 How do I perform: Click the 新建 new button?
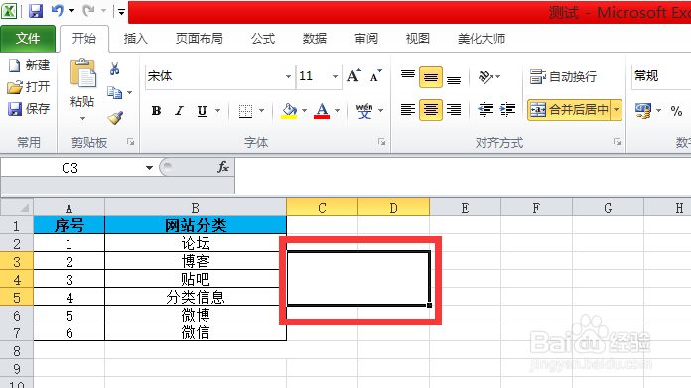[x=29, y=65]
